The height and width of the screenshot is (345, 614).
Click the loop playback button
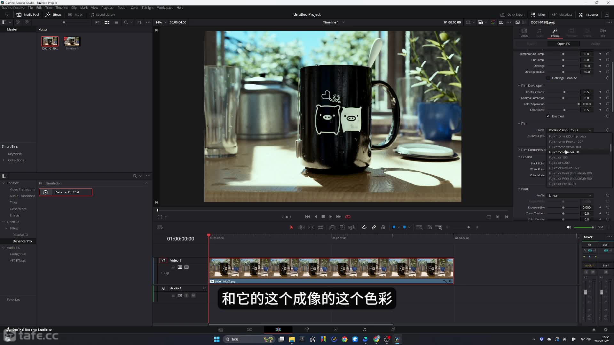point(348,217)
